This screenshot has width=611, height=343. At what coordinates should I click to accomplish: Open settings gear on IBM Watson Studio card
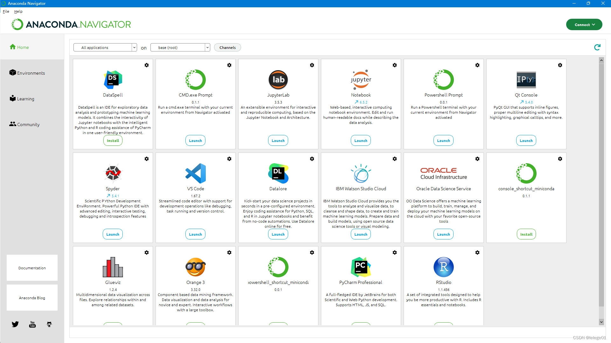point(395,159)
